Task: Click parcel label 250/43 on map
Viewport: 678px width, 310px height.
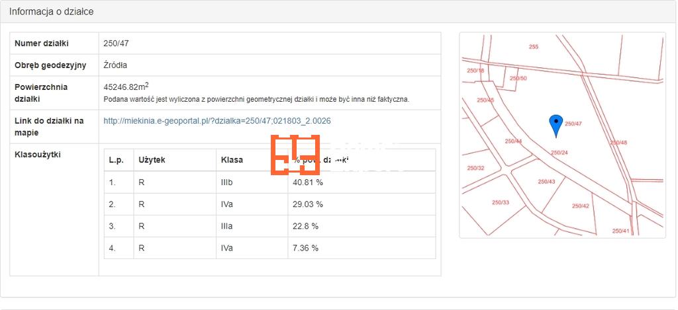Action: pyautogui.click(x=546, y=181)
